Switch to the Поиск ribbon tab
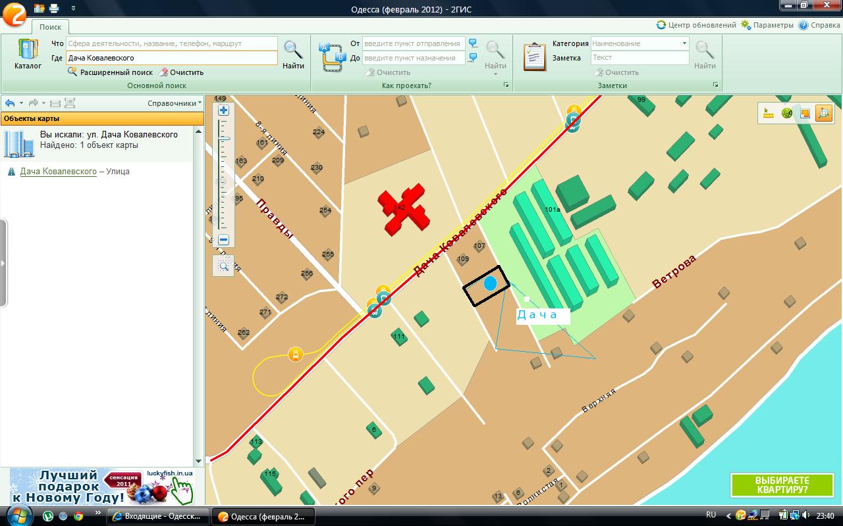The height and width of the screenshot is (526, 843). pos(50,27)
